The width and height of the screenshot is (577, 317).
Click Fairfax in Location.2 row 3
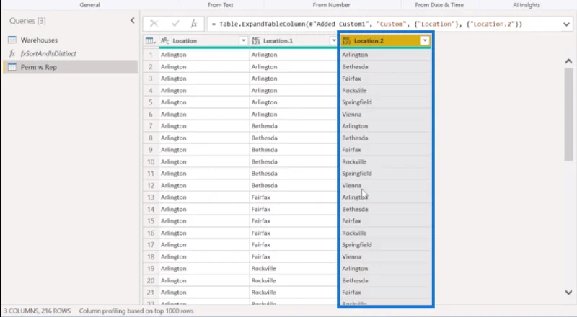[351, 79]
